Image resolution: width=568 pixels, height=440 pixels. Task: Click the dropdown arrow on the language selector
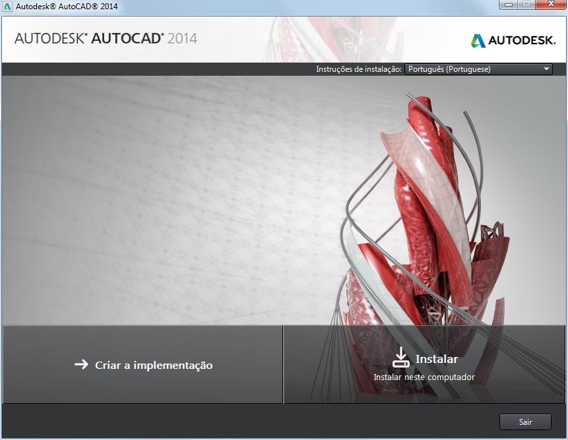pyautogui.click(x=546, y=69)
